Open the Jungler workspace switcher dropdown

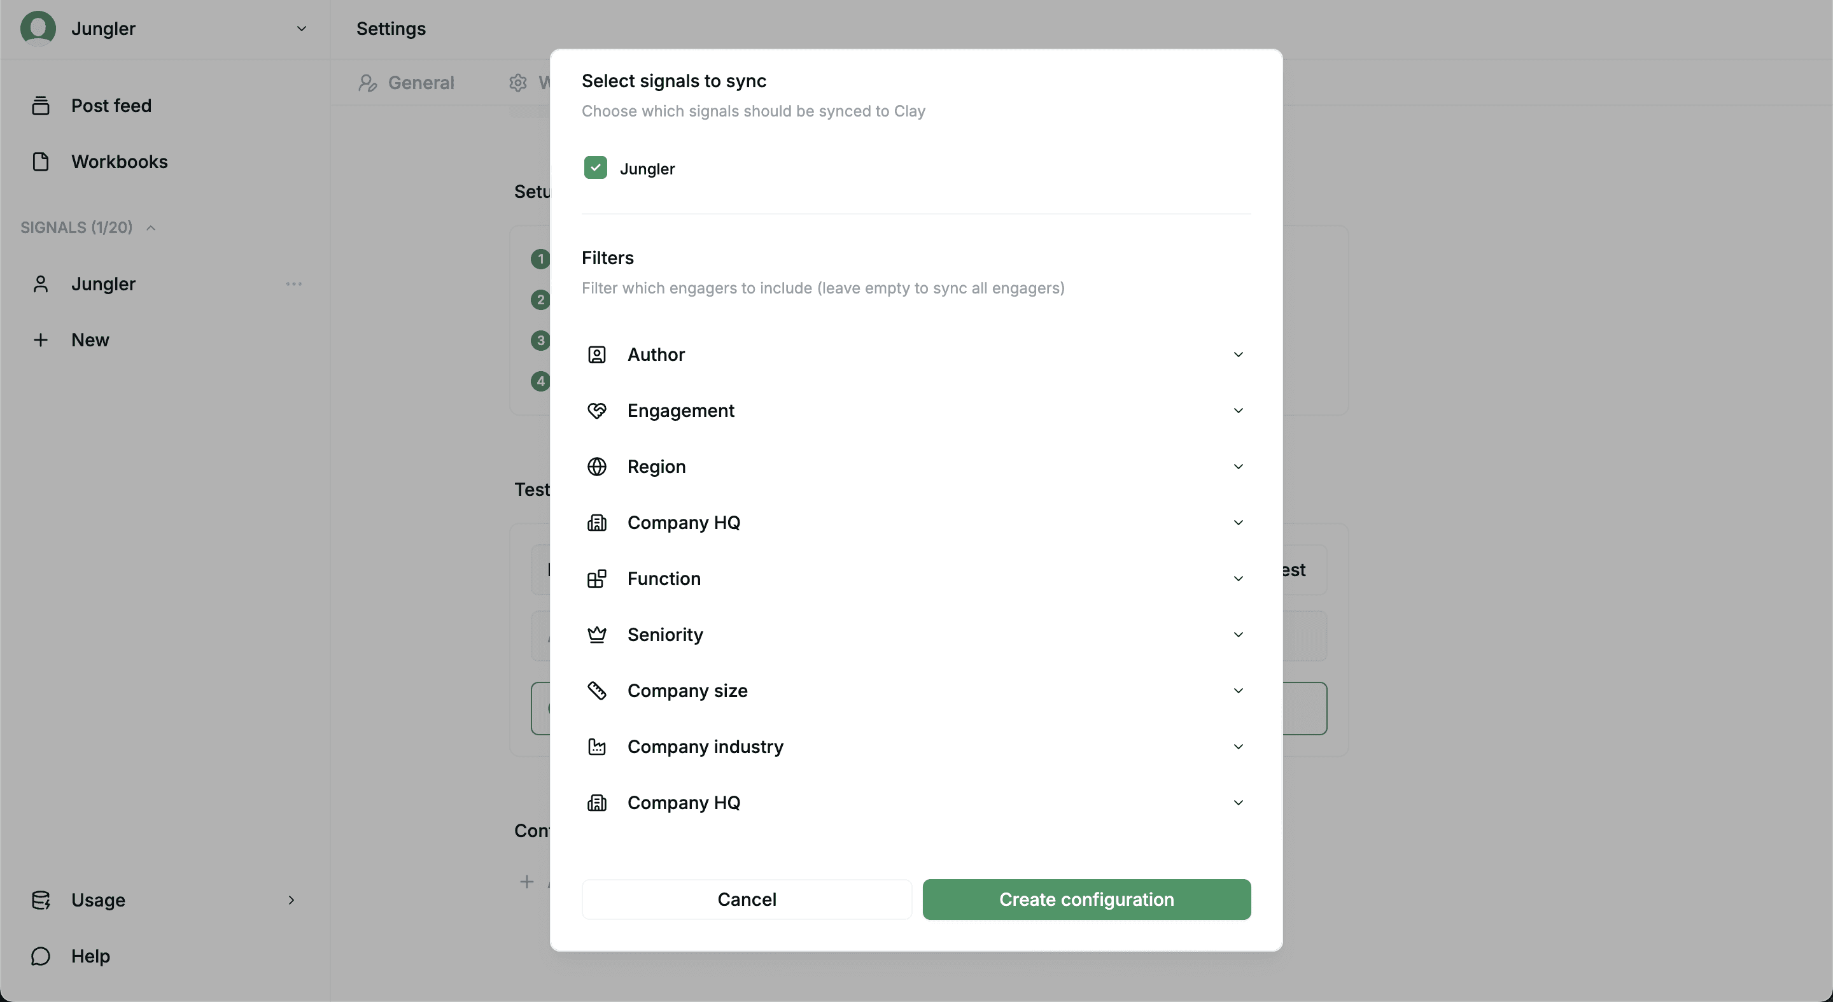tap(302, 29)
